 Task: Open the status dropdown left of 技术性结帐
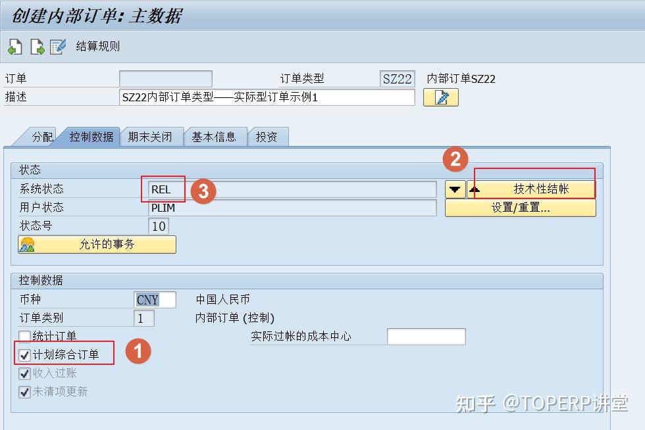pos(455,188)
